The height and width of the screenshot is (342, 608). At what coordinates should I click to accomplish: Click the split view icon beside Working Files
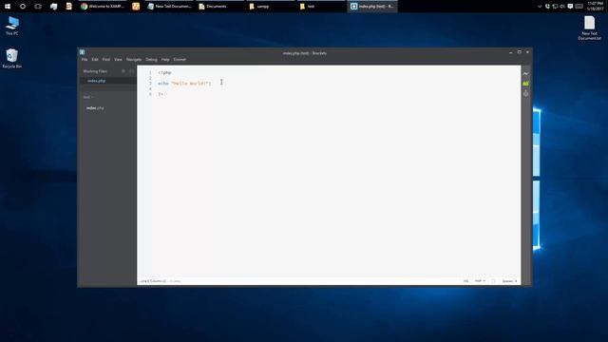click(131, 71)
